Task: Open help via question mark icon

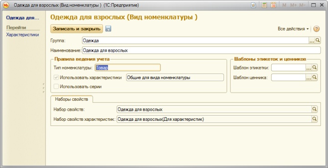Action: tap(317, 29)
